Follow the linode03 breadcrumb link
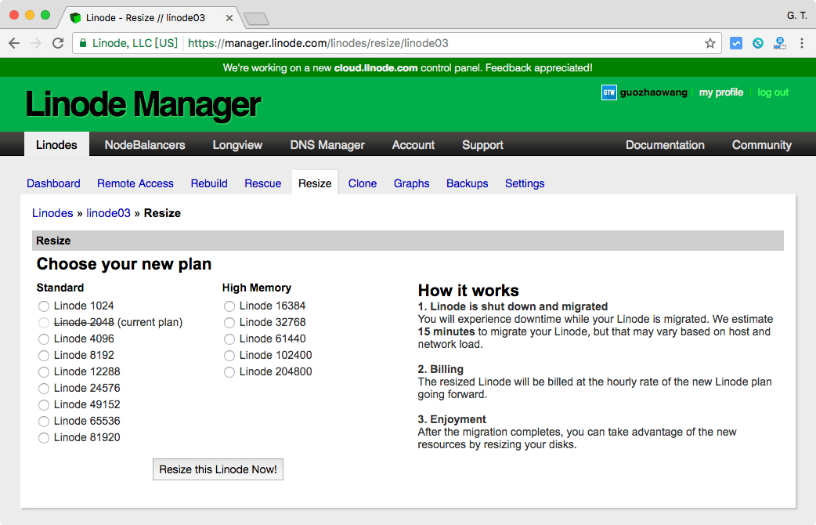 pos(108,213)
